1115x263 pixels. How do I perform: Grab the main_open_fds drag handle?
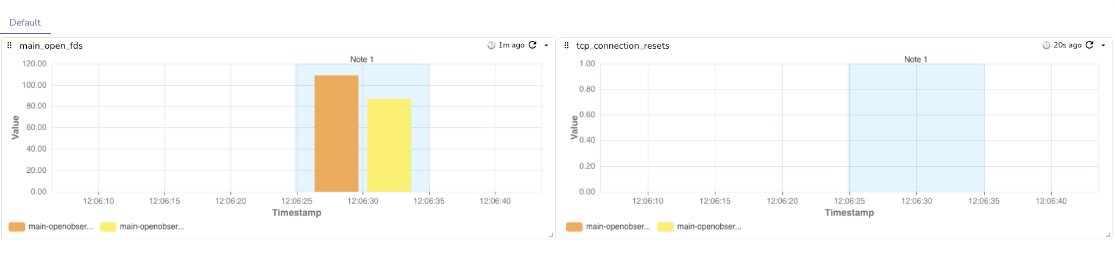click(x=9, y=46)
